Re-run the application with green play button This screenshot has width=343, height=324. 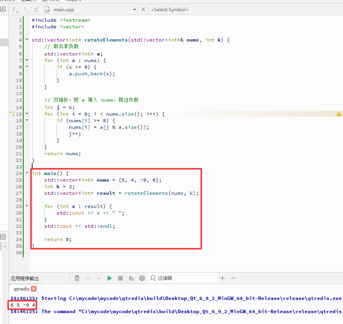pyautogui.click(x=110, y=278)
